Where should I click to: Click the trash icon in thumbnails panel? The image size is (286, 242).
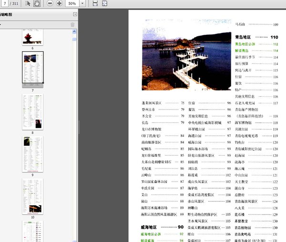pyautogui.click(x=72, y=24)
